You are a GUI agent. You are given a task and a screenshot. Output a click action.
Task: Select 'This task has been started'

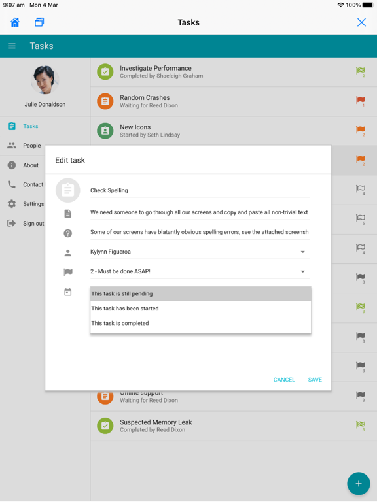pyautogui.click(x=201, y=309)
